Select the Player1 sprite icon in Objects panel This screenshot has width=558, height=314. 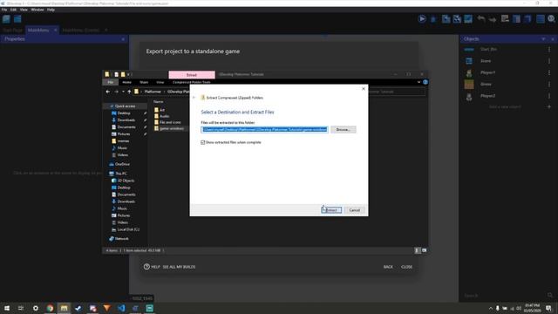click(469, 72)
